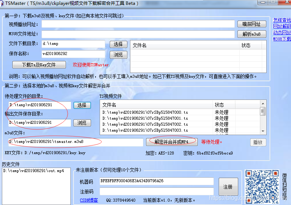Open the 怎样查找 help link

point(282,20)
